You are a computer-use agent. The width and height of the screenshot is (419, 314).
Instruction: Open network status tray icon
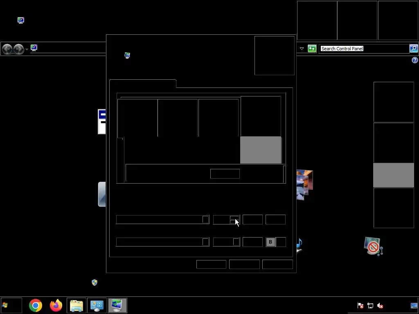coord(370,305)
